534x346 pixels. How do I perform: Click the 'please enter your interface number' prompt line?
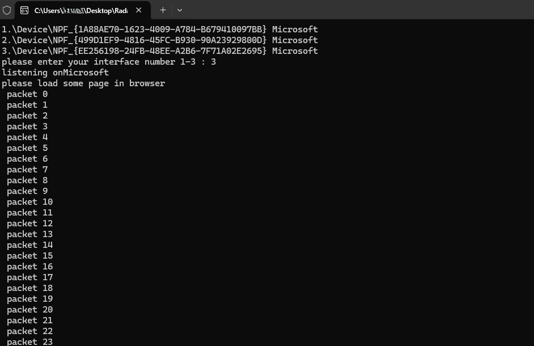109,62
